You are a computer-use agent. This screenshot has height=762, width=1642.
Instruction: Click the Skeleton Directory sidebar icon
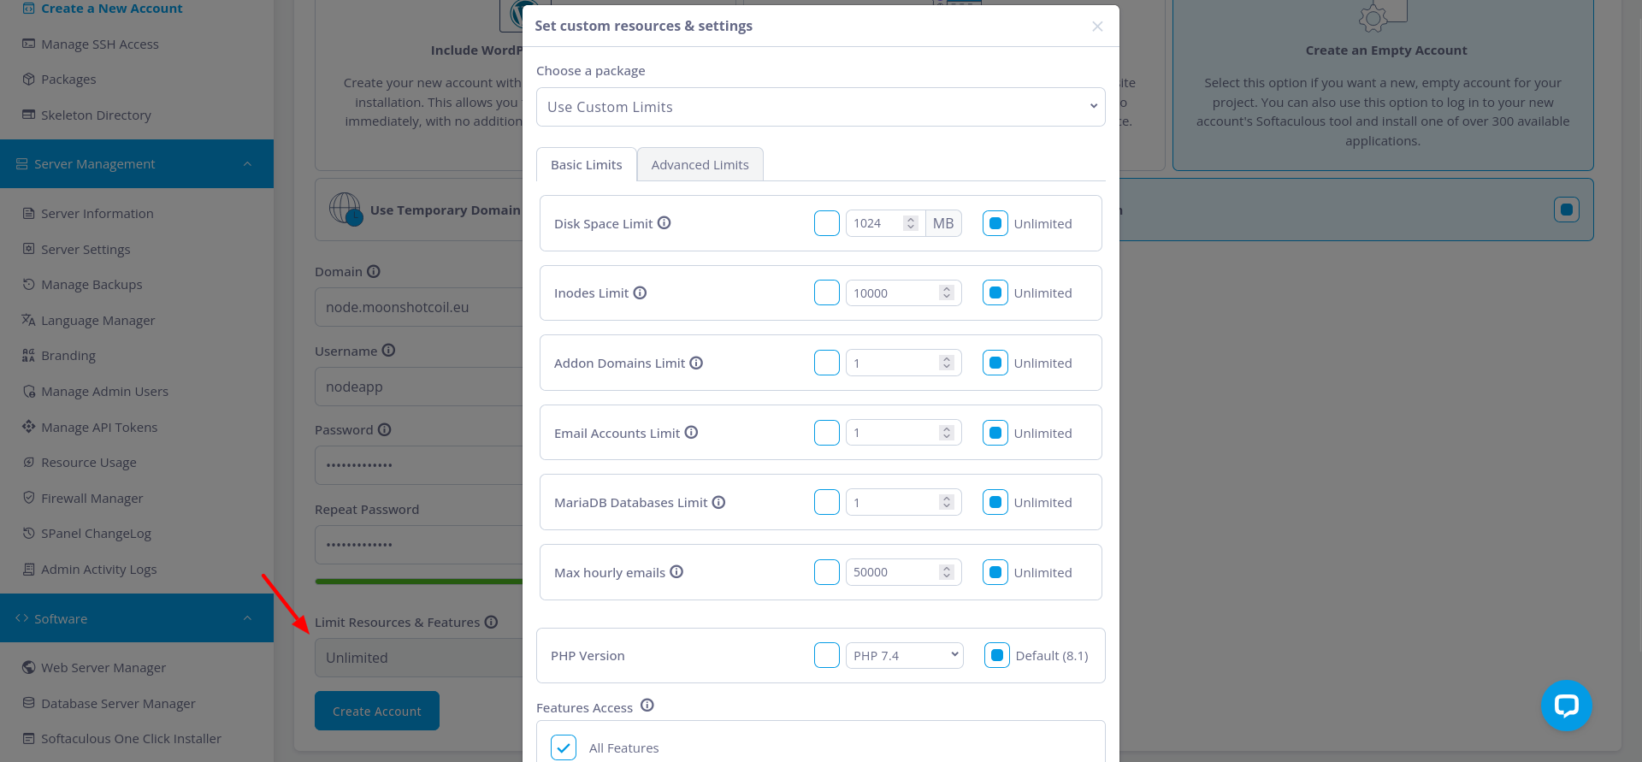[x=29, y=115]
